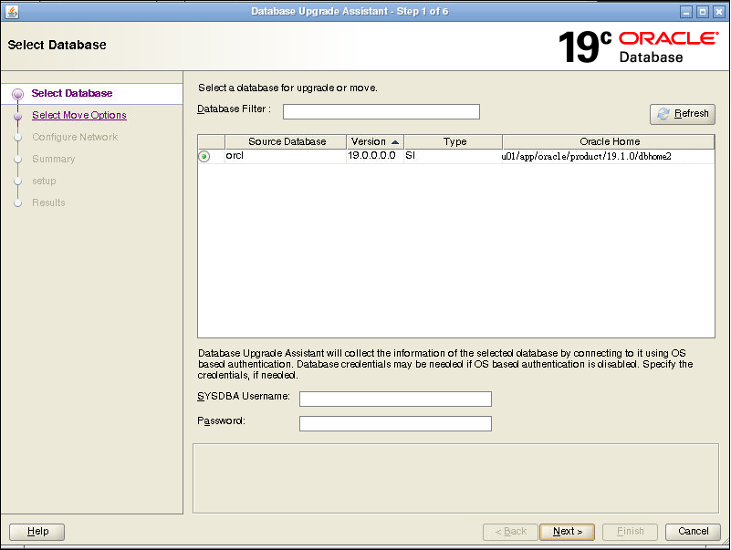The width and height of the screenshot is (731, 550).
Task: Click the Refresh button
Action: (682, 114)
